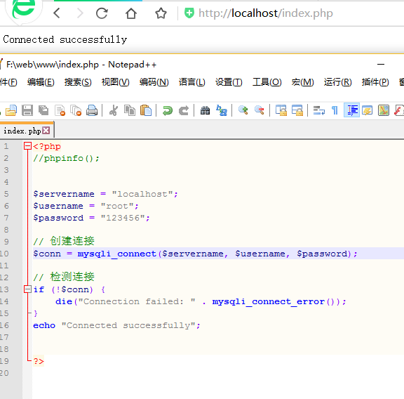Close the index.php tab
Viewport: 404px width, 399px height.
point(46,131)
